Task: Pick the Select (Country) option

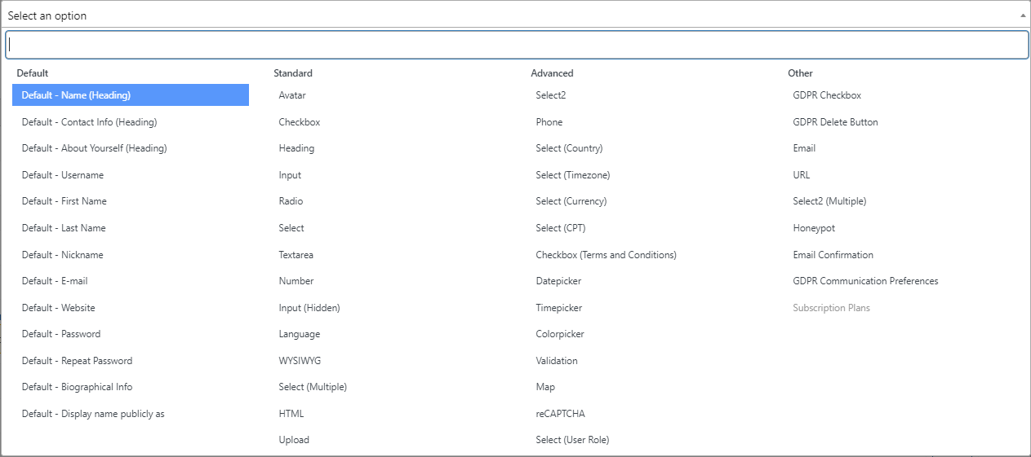Action: click(x=645, y=148)
